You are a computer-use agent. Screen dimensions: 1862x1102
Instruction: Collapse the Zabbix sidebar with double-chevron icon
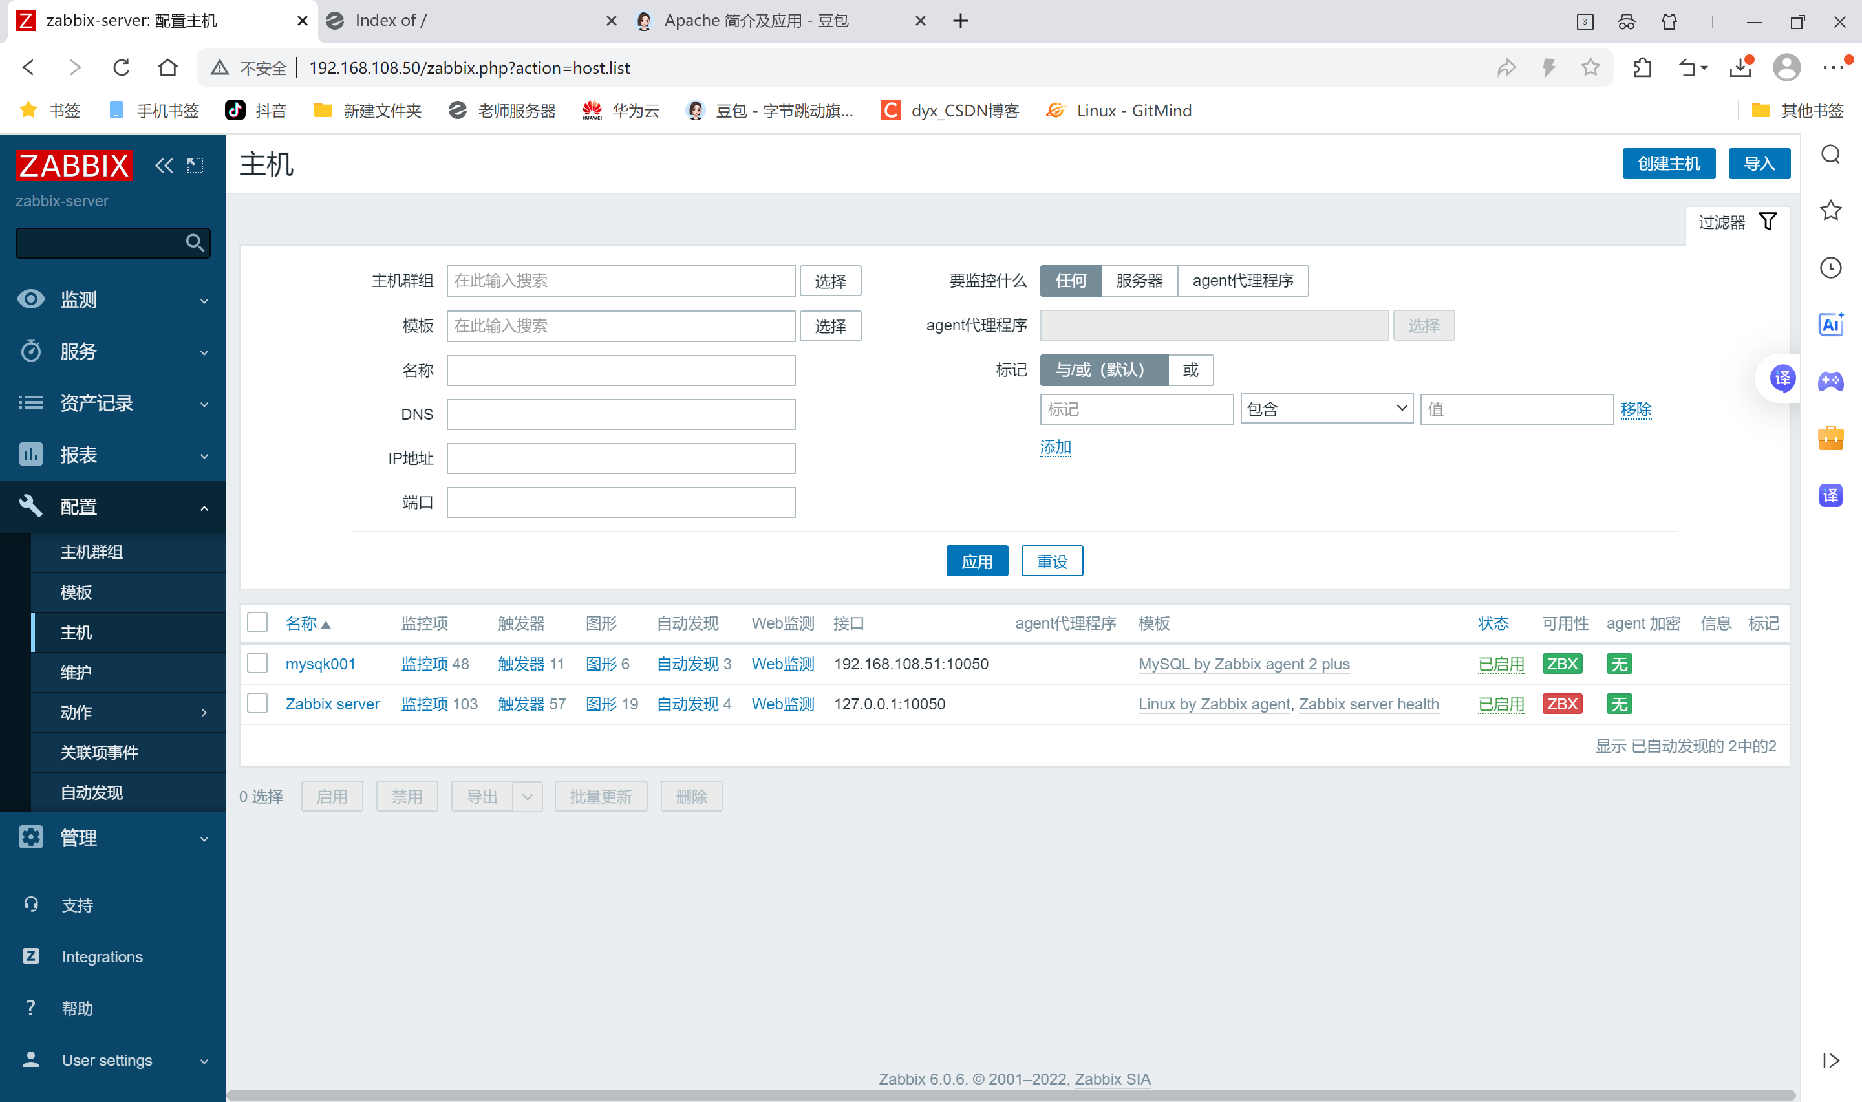coord(164,165)
